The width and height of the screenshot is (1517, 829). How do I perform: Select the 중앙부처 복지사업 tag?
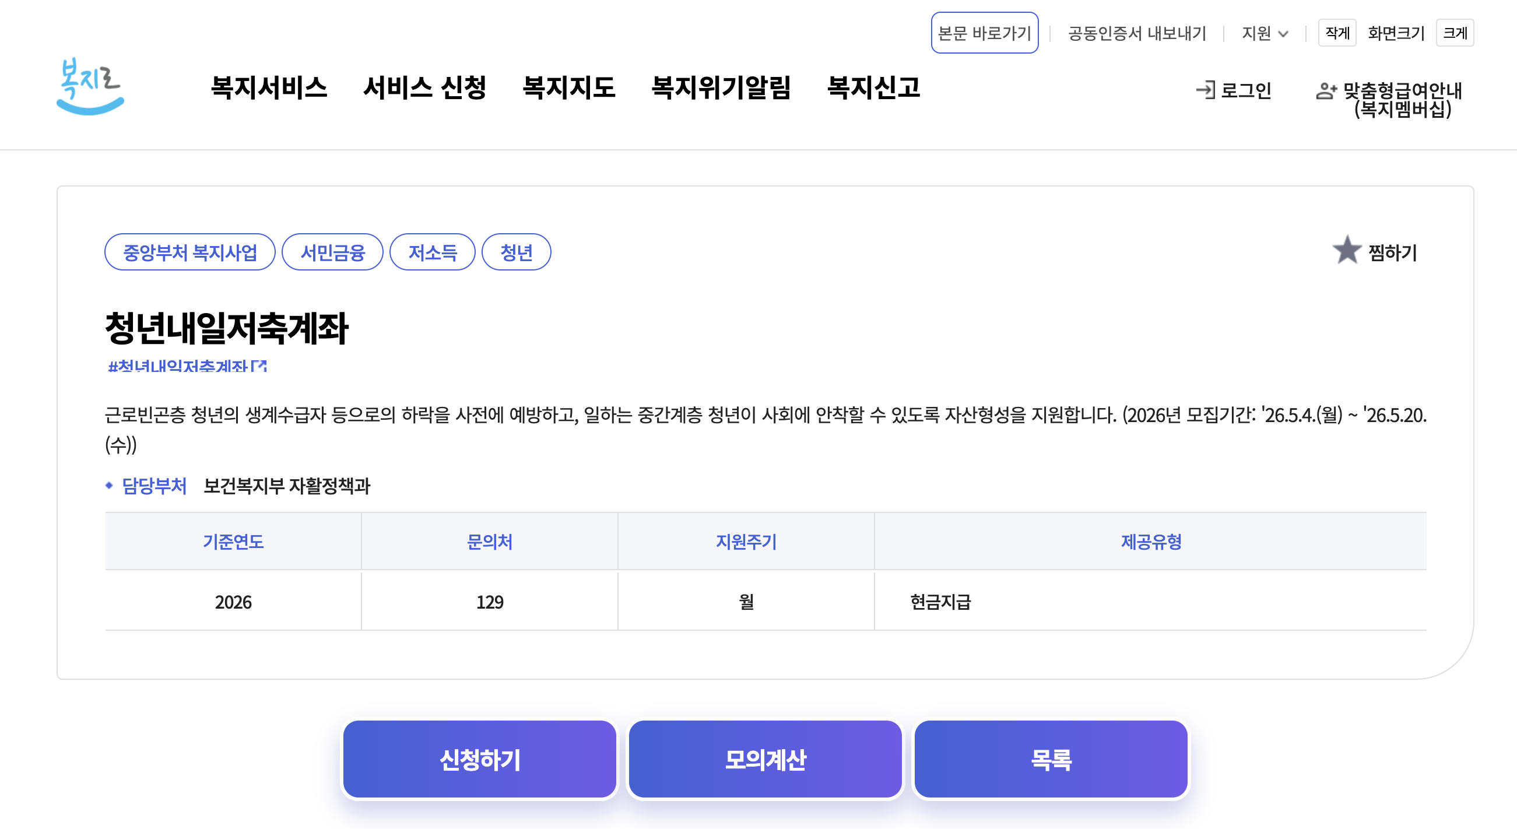(189, 252)
